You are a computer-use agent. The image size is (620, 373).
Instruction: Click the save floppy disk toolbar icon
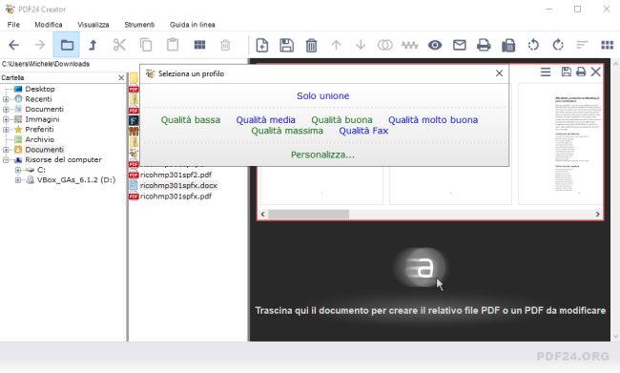(287, 45)
